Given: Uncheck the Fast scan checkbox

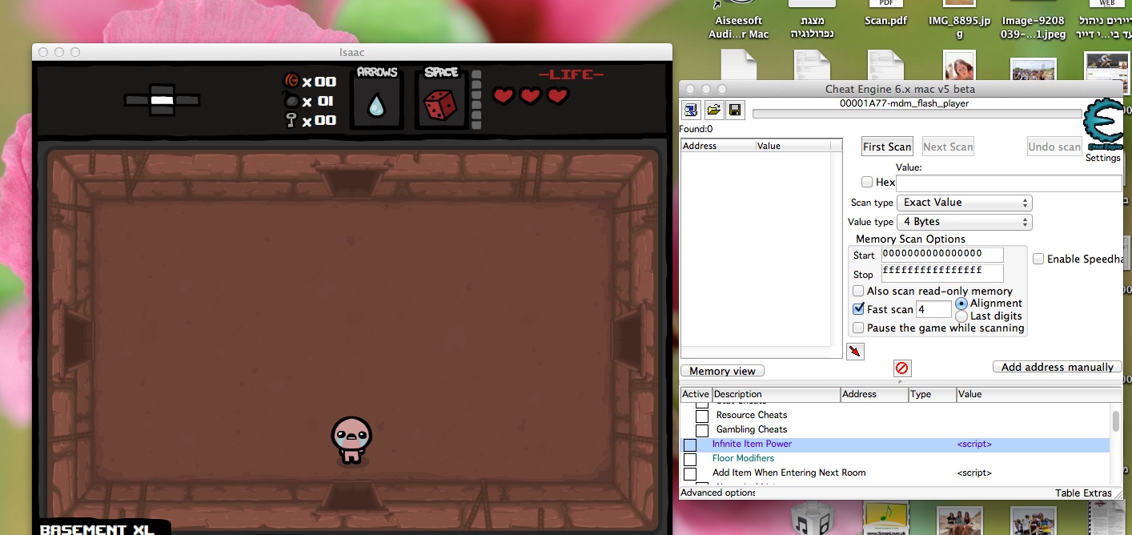Looking at the screenshot, I should pos(858,309).
